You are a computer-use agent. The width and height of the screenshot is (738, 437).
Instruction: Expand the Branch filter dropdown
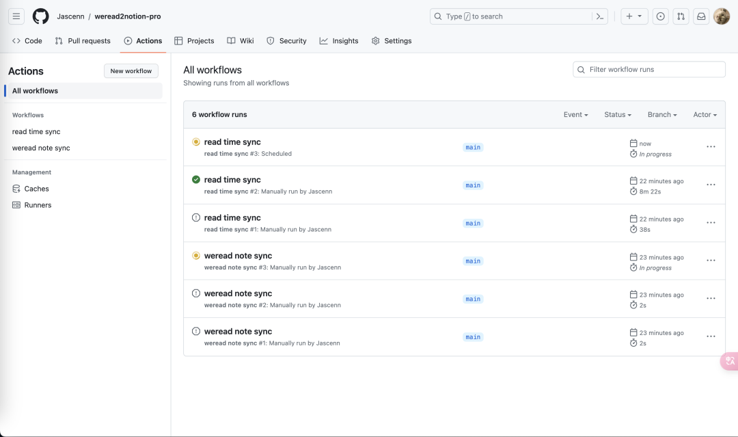(x=662, y=115)
